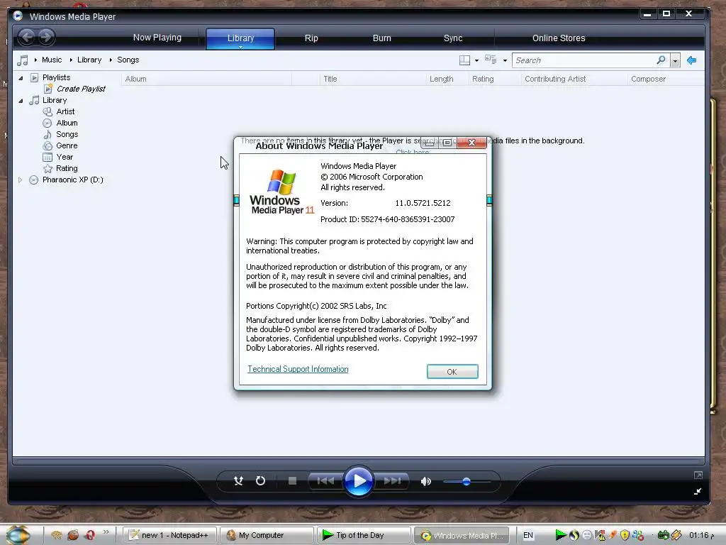Click the Stop playback button
Image resolution: width=726 pixels, height=545 pixels.
pos(292,481)
